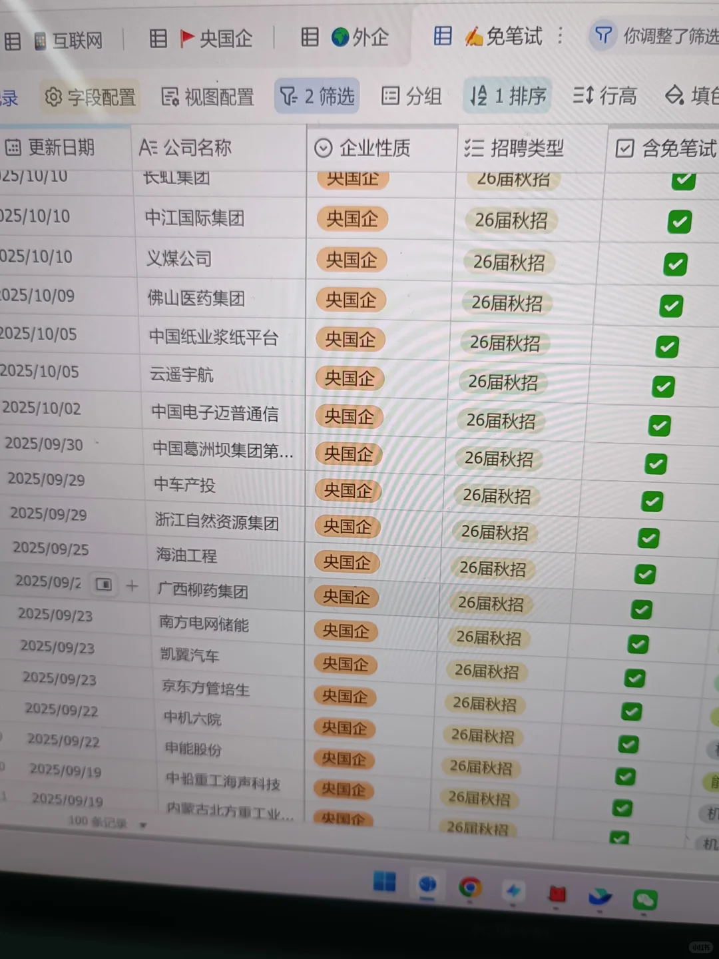Image resolution: width=719 pixels, height=959 pixels.
Task: Open the blue lightning app in taskbar
Action: (x=513, y=890)
